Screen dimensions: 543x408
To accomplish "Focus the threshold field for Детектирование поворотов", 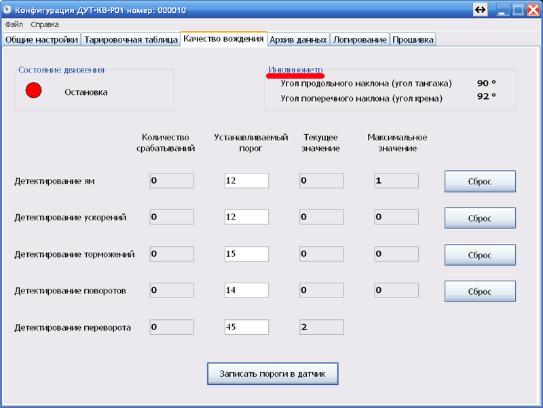I will (246, 290).
